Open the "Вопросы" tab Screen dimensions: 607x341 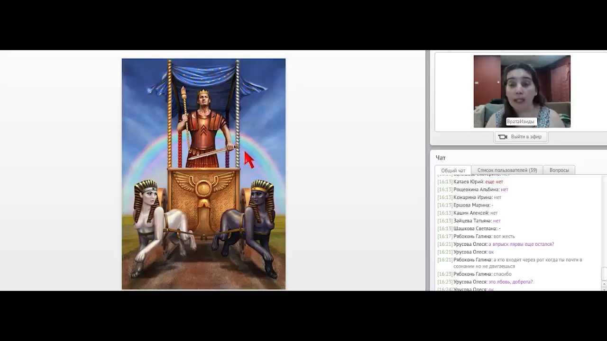[559, 170]
